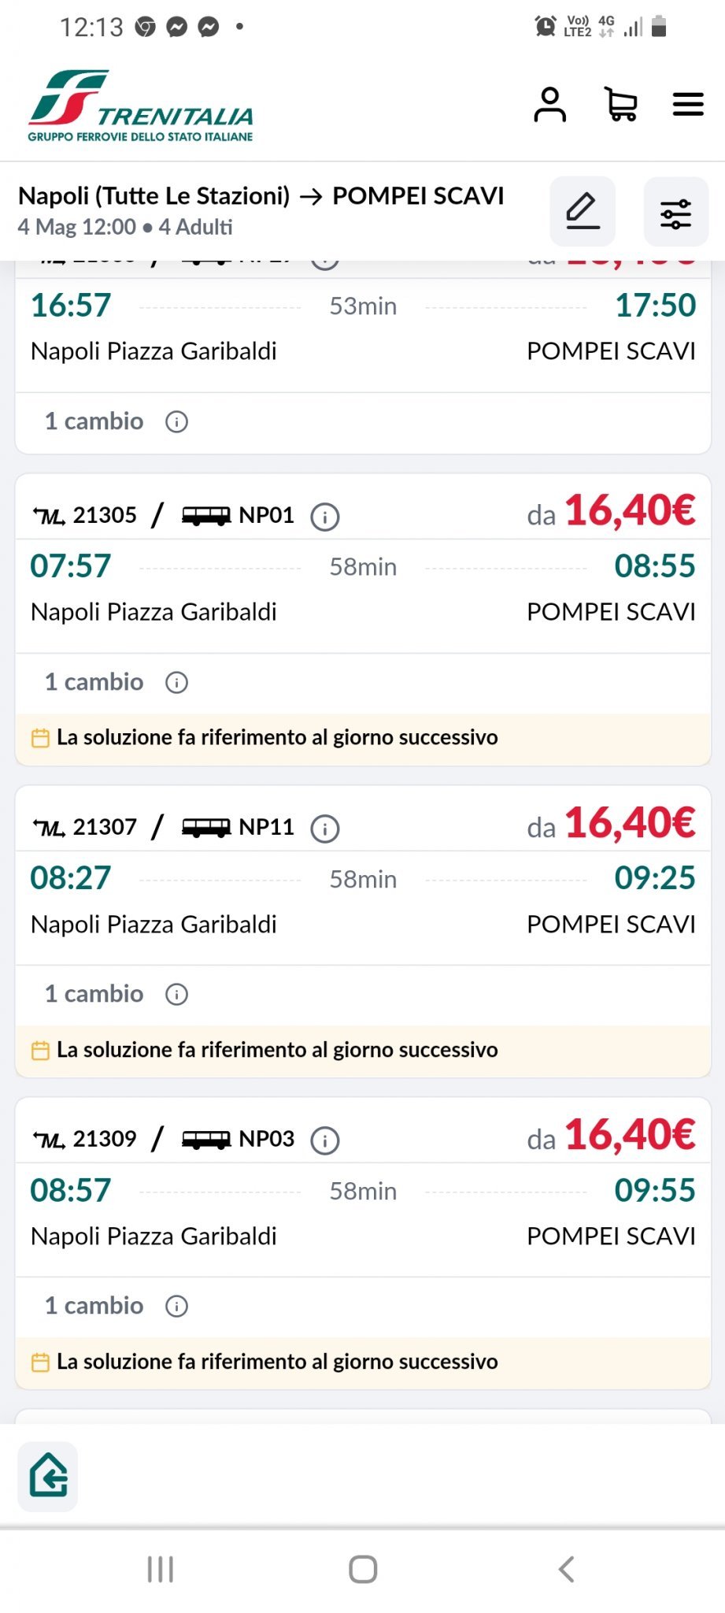
Task: Open the hamburger menu
Action: point(687,104)
